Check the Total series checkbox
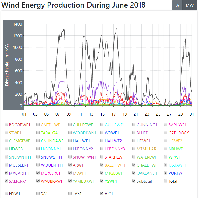This screenshot has height=198, width=200. [x=166, y=181]
